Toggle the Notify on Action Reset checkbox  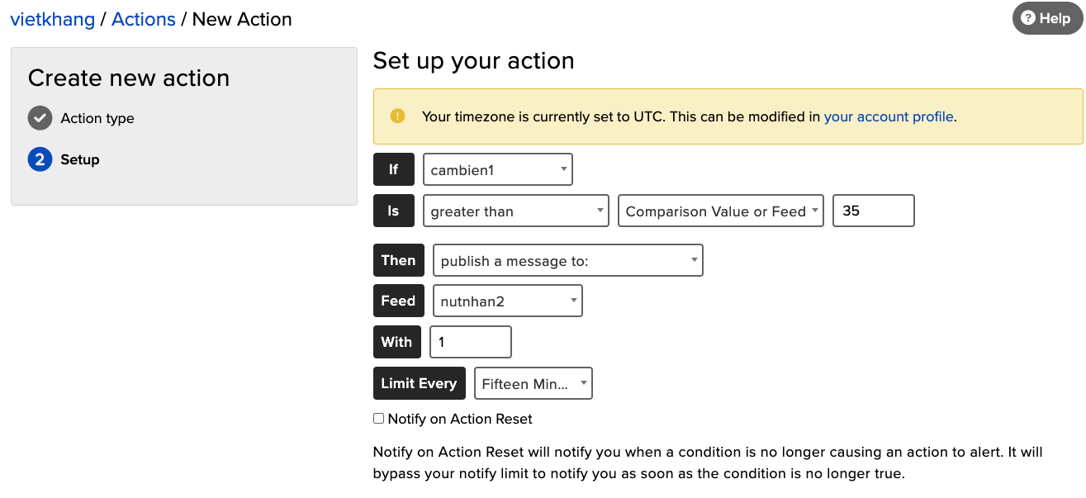click(379, 419)
